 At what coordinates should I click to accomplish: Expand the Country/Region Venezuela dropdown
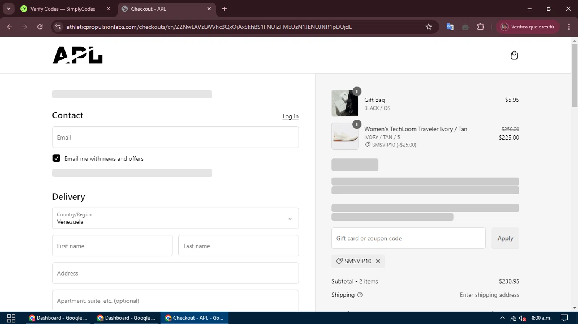pos(175,218)
